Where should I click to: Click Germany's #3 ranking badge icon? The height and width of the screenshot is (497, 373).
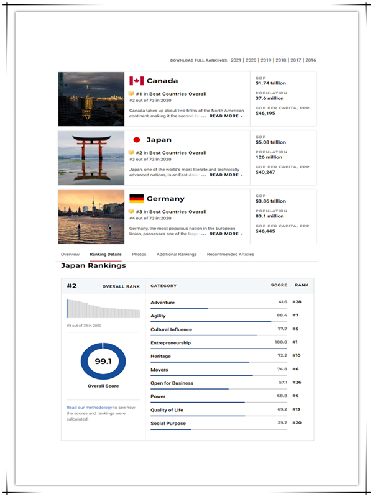point(131,212)
